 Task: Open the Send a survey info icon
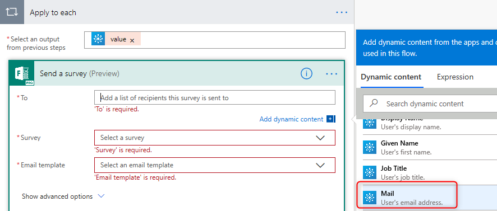pyautogui.click(x=306, y=74)
